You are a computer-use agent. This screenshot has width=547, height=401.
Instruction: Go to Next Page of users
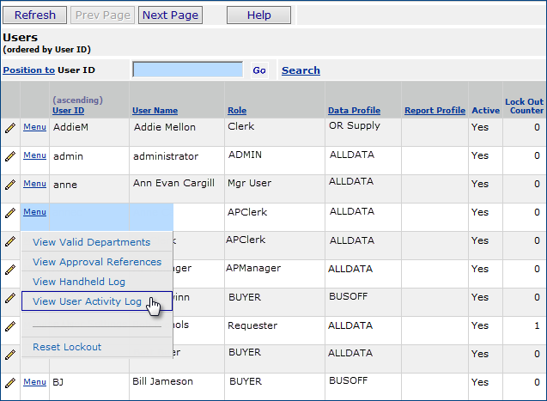pyautogui.click(x=170, y=15)
